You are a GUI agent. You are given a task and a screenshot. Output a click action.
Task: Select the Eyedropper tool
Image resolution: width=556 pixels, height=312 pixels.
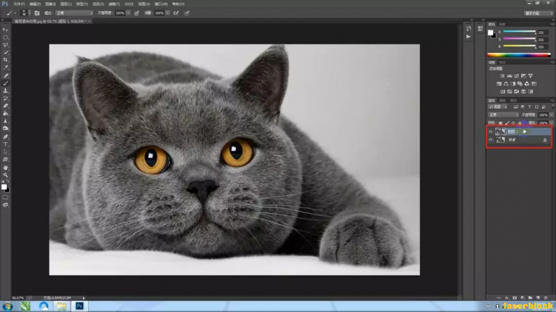tap(6, 68)
